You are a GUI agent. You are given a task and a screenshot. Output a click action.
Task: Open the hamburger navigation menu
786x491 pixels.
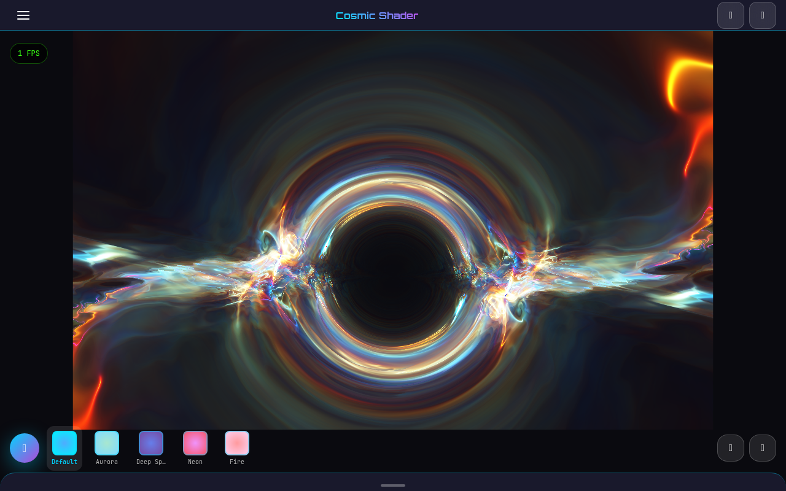(x=23, y=15)
